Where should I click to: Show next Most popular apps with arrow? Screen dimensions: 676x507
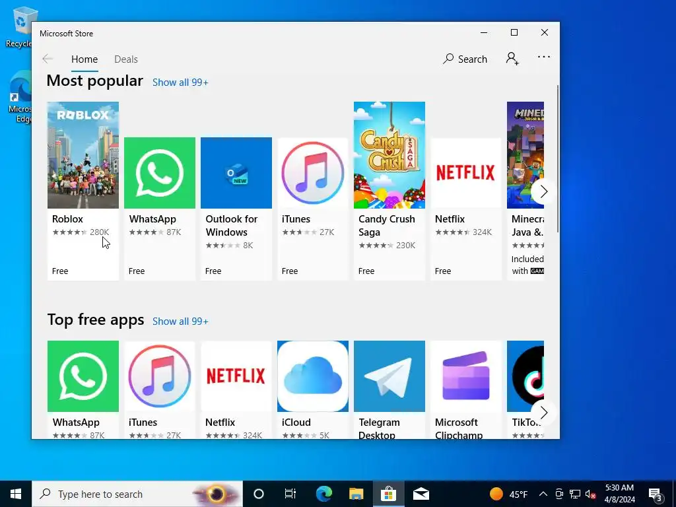543,191
